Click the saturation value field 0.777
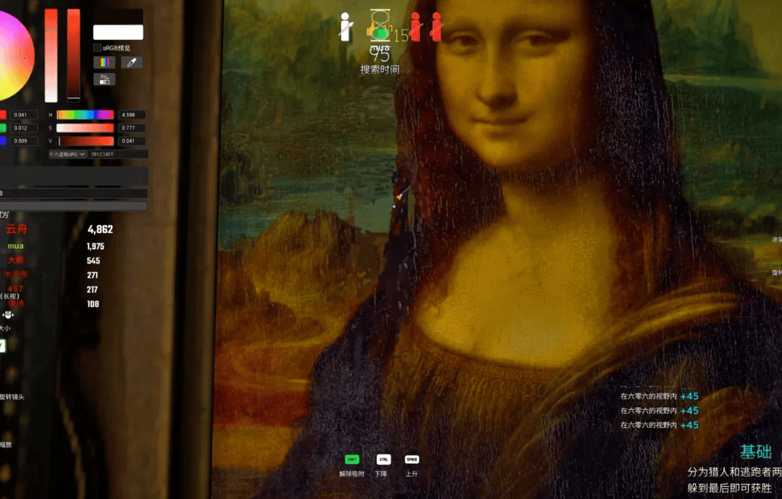Viewport: 782px width, 499px height. (x=132, y=128)
